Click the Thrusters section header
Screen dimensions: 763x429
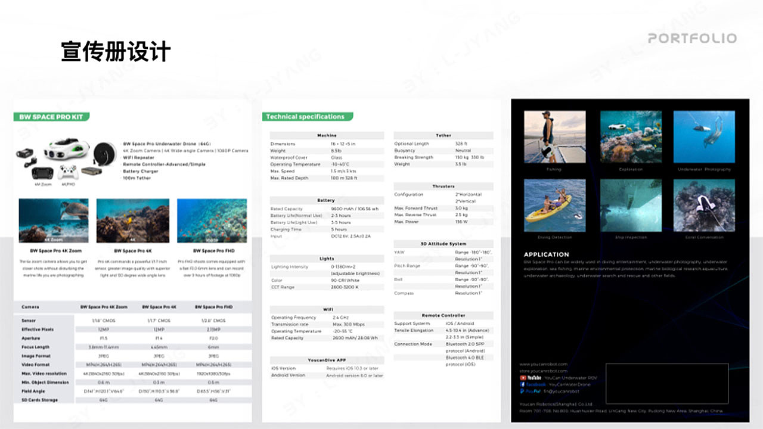[x=443, y=186]
